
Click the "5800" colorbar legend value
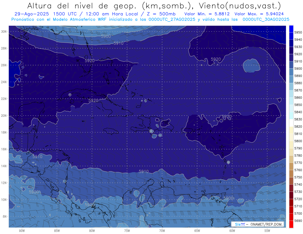[298, 141]
